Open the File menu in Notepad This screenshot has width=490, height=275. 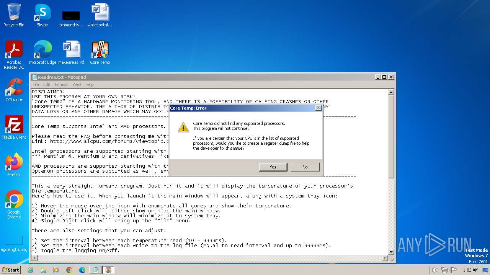click(x=36, y=84)
